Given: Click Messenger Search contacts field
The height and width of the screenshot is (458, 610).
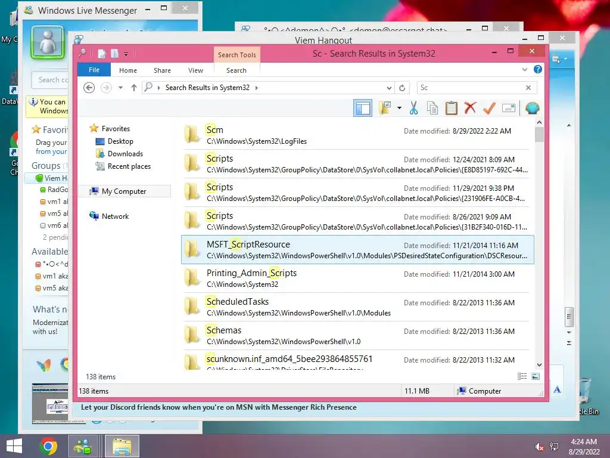Looking at the screenshot, I should tap(50, 80).
